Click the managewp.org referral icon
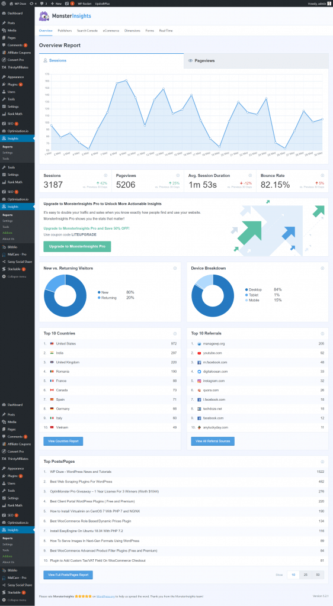Screen dimensions: 333x606 tap(199, 344)
